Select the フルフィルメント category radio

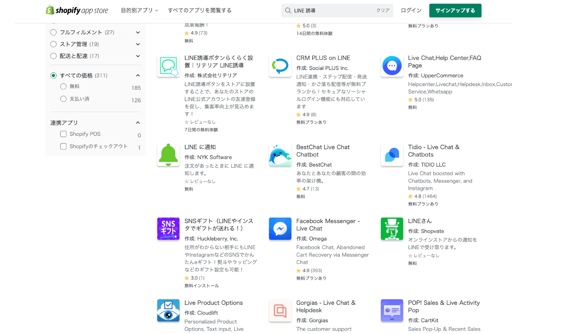(x=53, y=32)
